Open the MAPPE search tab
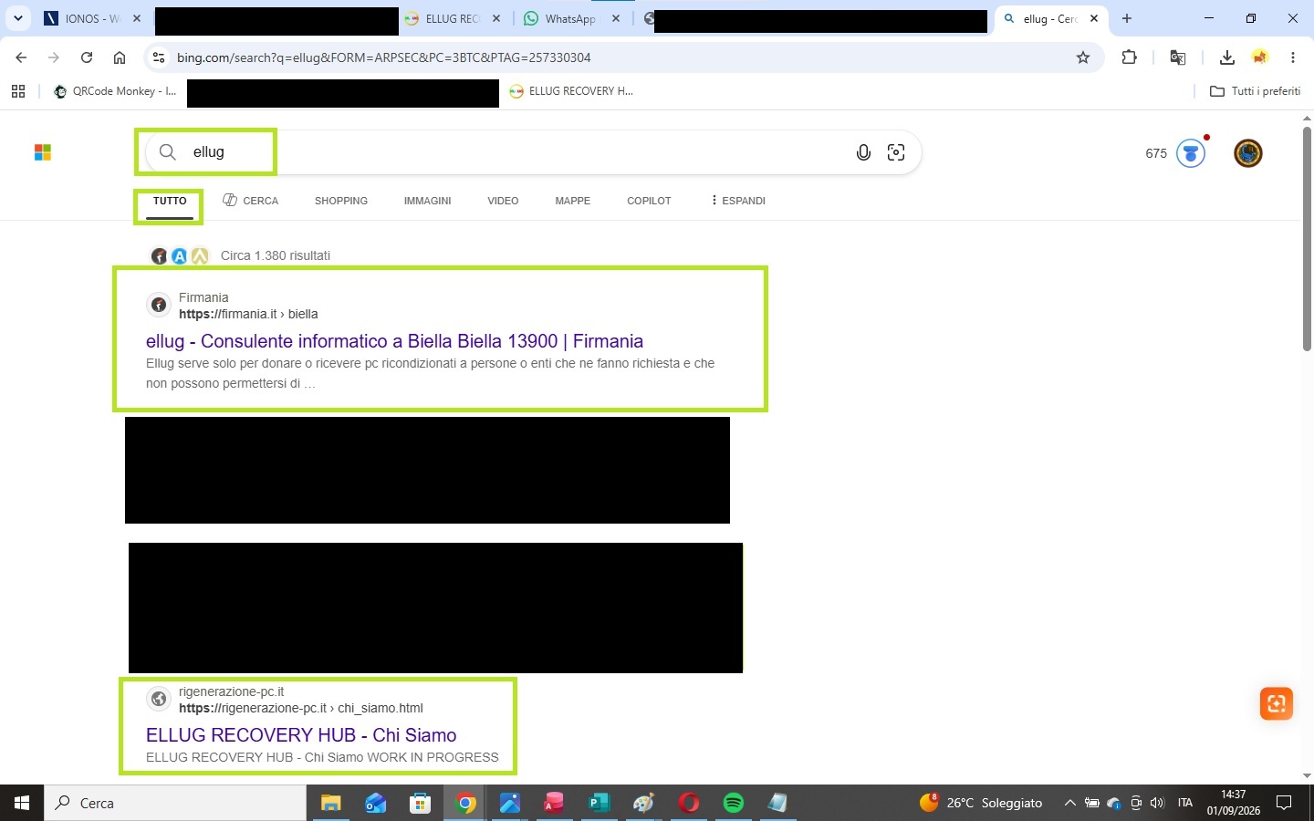This screenshot has height=821, width=1314. pos(573,201)
